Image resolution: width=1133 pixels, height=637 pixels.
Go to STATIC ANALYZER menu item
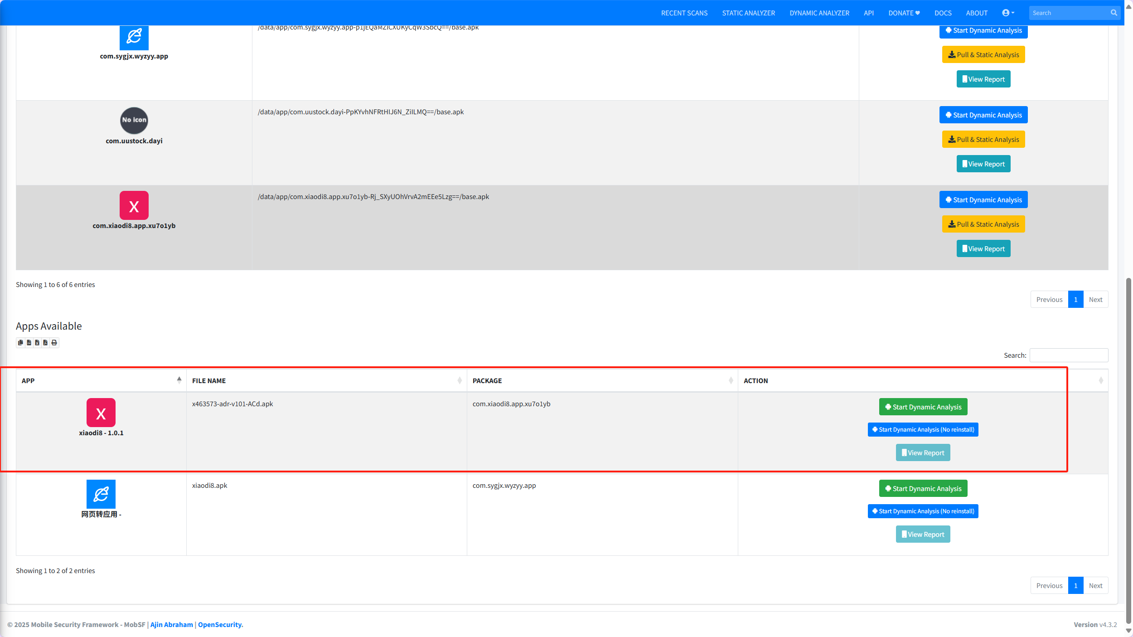pos(748,13)
